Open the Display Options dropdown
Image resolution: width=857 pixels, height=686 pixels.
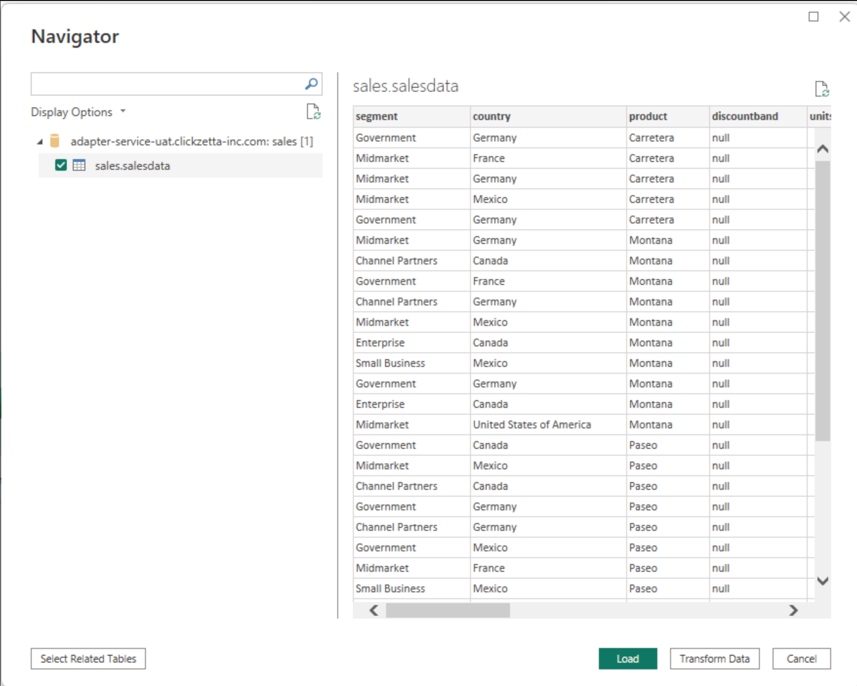[78, 112]
